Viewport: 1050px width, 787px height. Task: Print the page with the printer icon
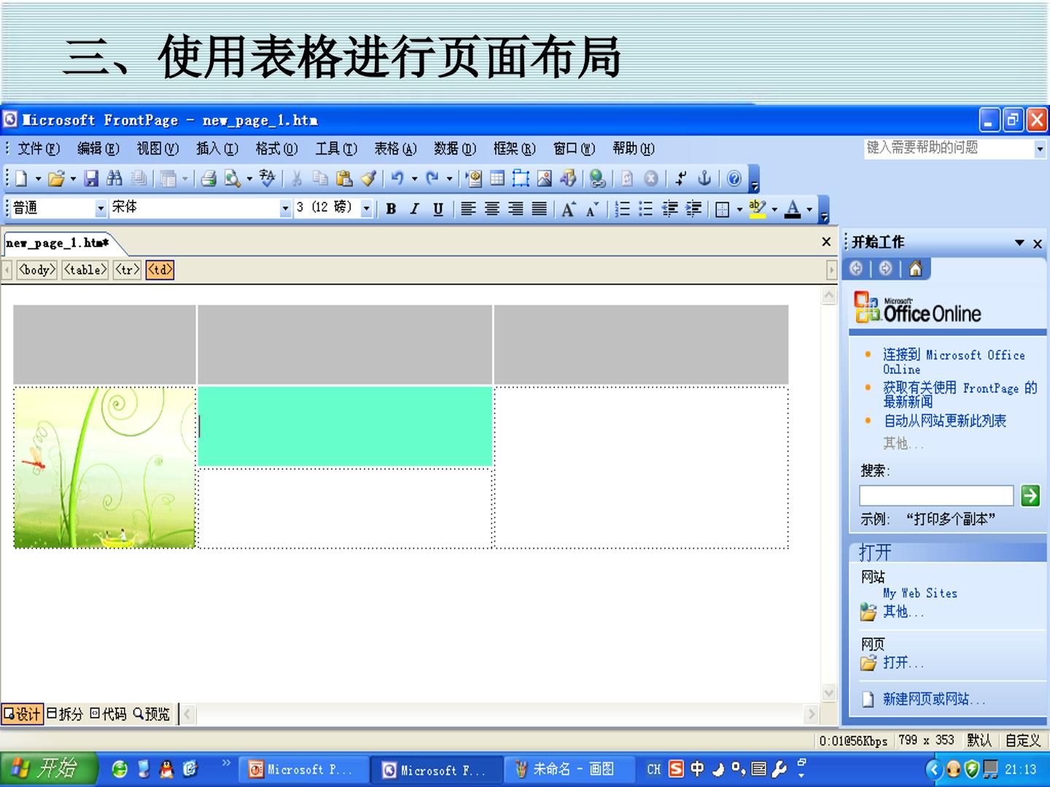tap(209, 179)
